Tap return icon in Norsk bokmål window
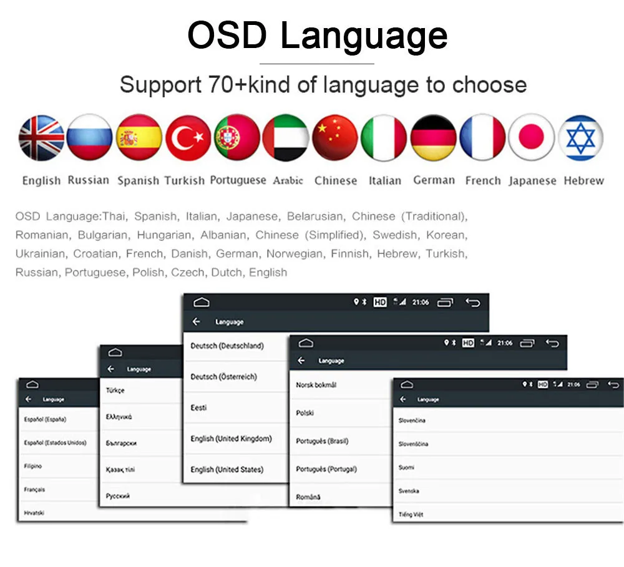 pyautogui.click(x=552, y=344)
